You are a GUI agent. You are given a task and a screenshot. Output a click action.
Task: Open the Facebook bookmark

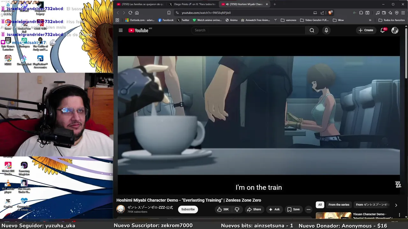click(166, 20)
